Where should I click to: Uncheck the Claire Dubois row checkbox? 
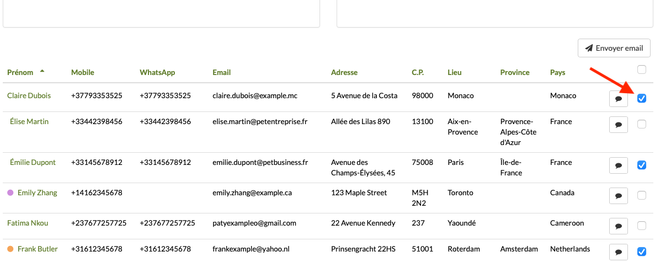(x=641, y=99)
